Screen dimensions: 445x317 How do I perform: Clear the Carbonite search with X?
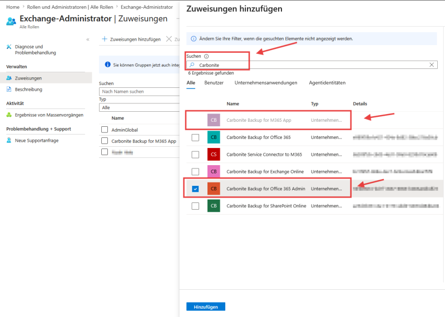click(432, 65)
